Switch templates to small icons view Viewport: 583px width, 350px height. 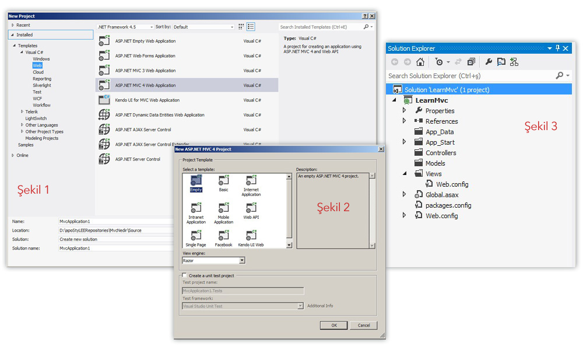[241, 26]
